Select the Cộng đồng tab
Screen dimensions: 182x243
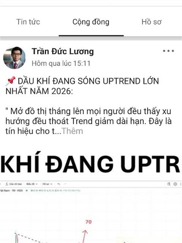pyautogui.click(x=91, y=22)
